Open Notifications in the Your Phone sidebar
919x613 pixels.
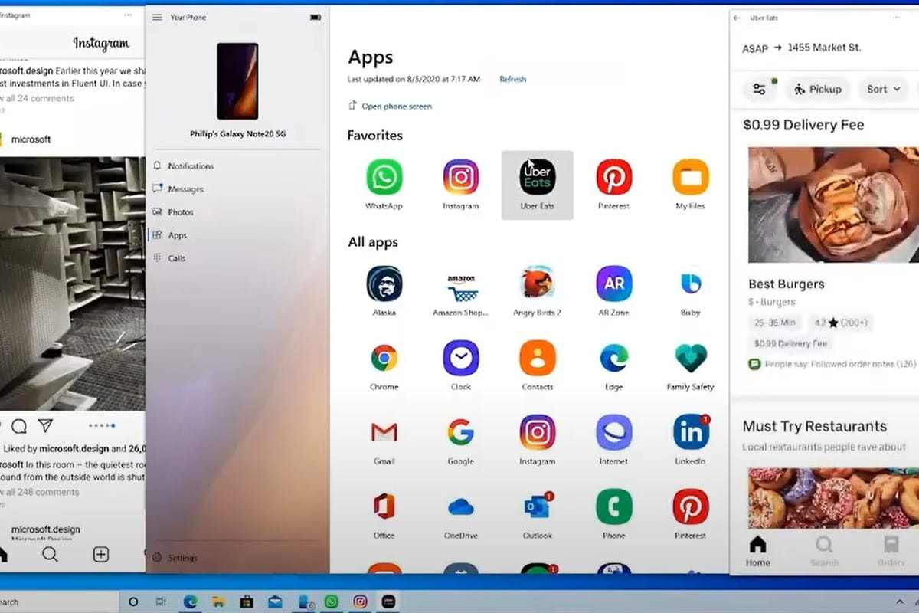tap(192, 166)
